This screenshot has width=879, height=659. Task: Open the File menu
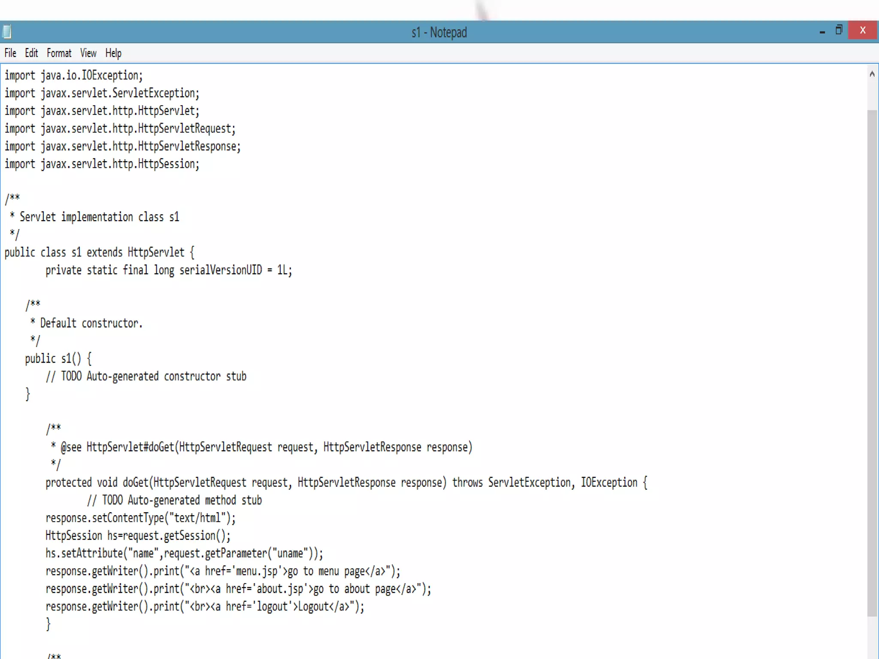click(10, 53)
